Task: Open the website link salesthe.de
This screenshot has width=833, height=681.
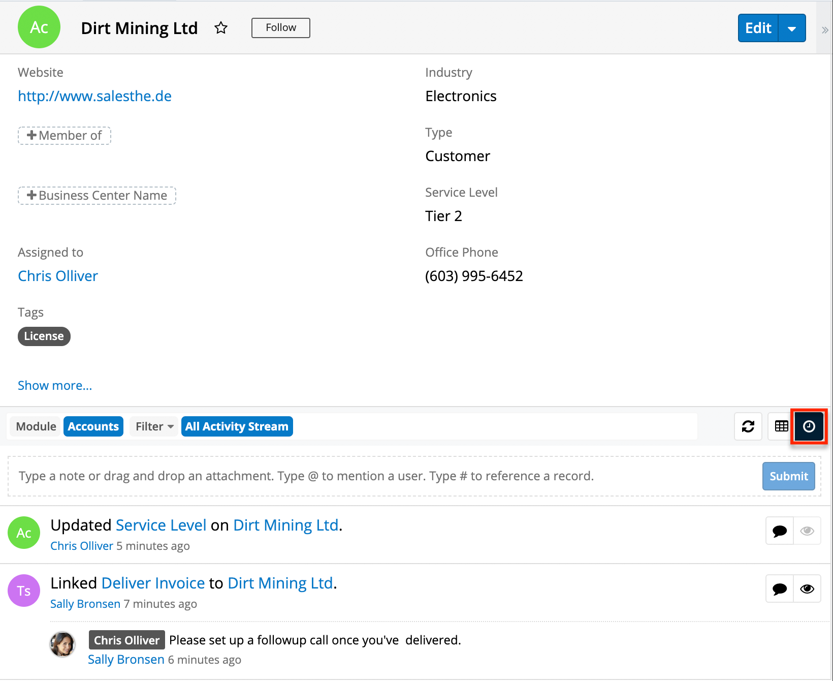Action: [x=94, y=96]
